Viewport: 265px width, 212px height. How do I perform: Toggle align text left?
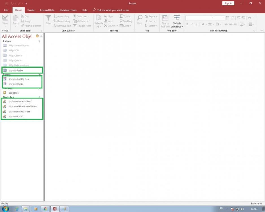(226, 24)
